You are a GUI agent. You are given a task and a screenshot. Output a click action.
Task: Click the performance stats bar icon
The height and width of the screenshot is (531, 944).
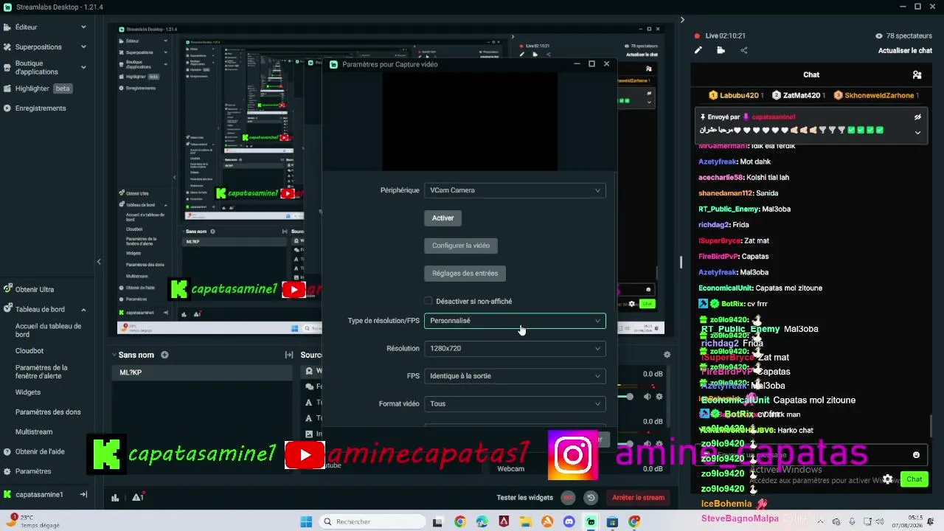(115, 497)
